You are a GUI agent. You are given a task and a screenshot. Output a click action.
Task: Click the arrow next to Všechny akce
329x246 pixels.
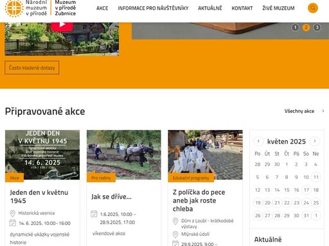click(323, 111)
